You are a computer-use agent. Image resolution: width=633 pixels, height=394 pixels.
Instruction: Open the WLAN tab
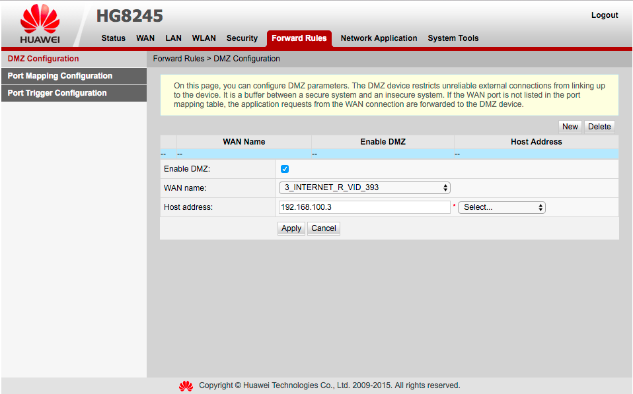pyautogui.click(x=204, y=38)
